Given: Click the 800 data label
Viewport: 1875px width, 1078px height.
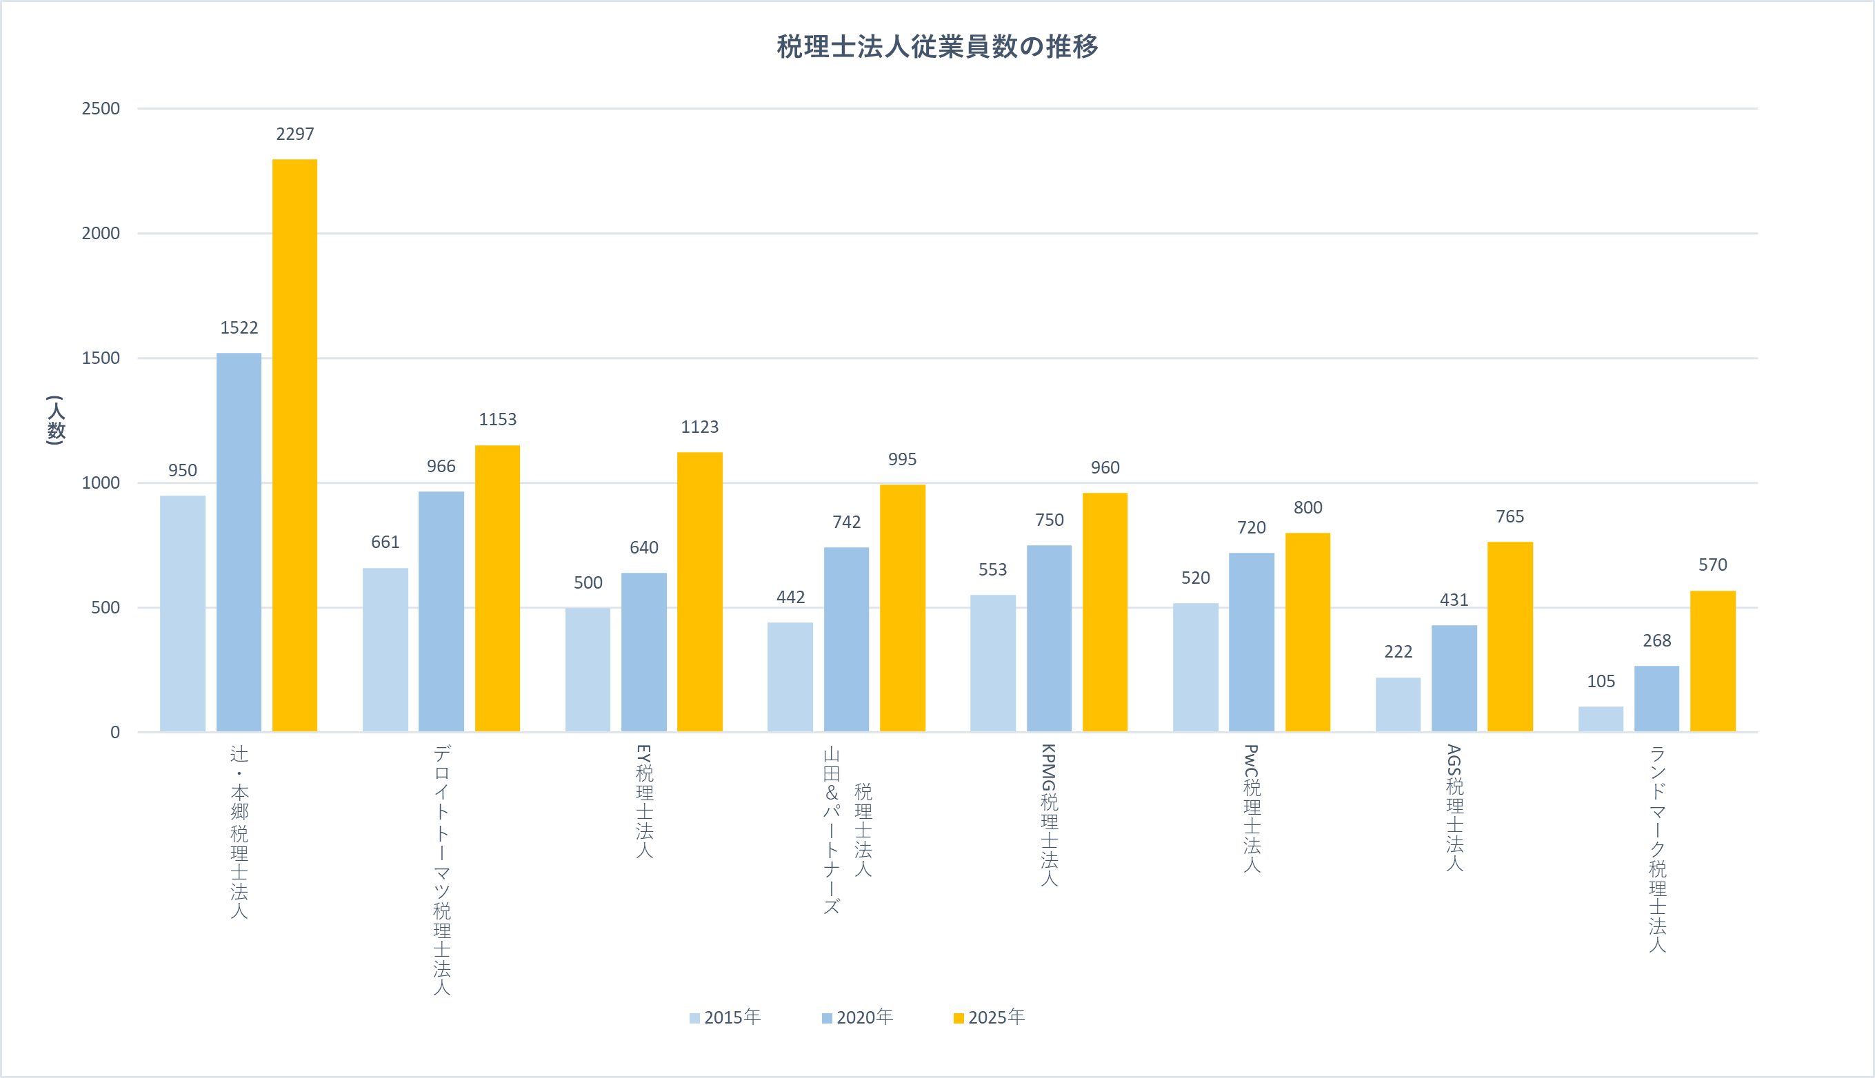Looking at the screenshot, I should (x=1307, y=508).
